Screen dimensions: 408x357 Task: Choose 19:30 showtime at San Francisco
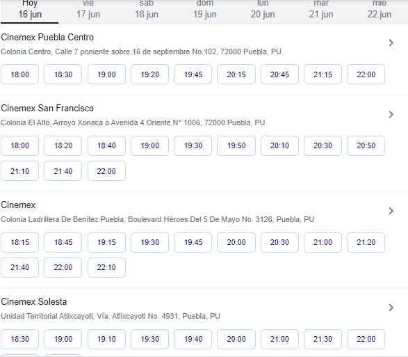click(193, 145)
